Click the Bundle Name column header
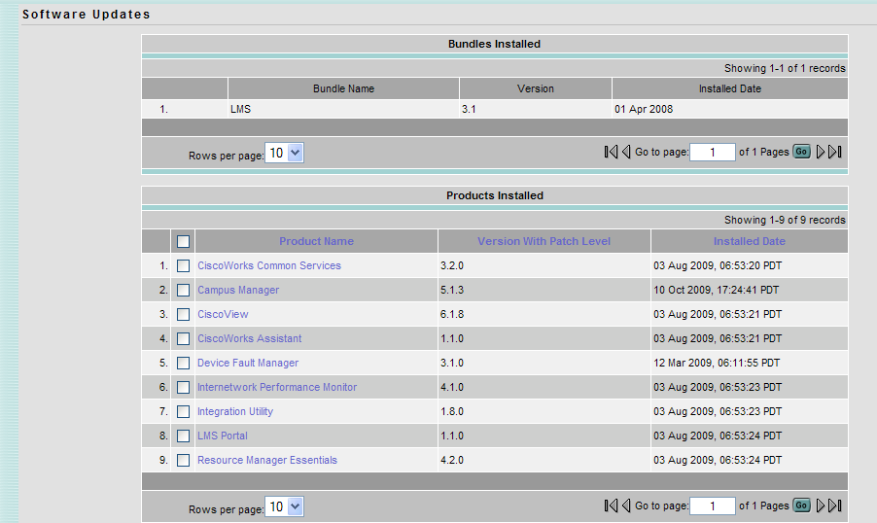 343,88
